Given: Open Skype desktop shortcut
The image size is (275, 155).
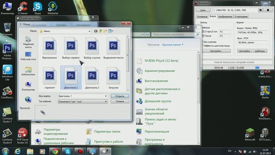Looking at the screenshot, I should tap(37, 8).
